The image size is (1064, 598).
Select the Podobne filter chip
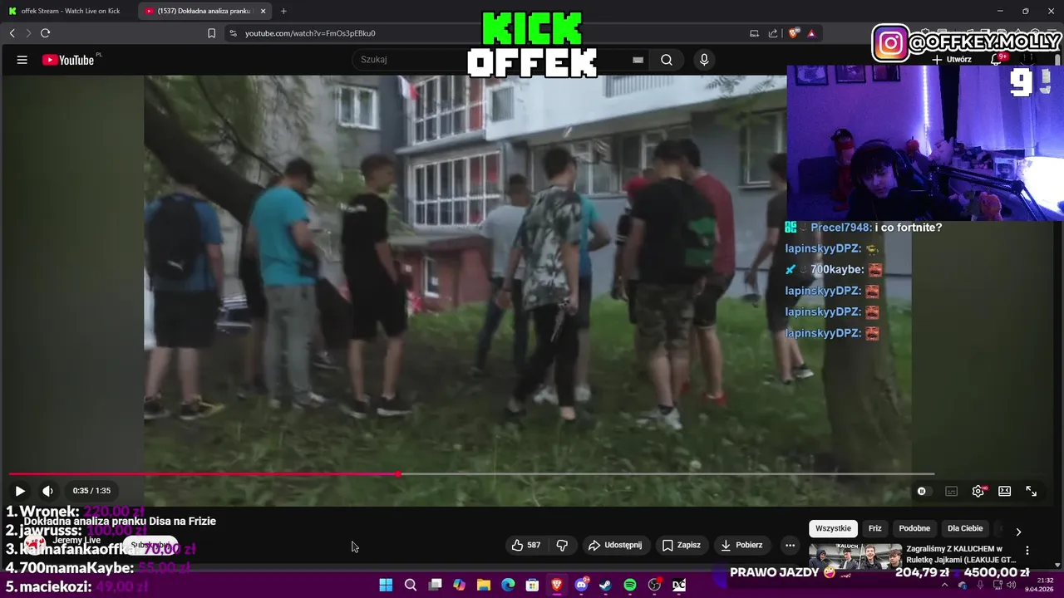coord(914,528)
